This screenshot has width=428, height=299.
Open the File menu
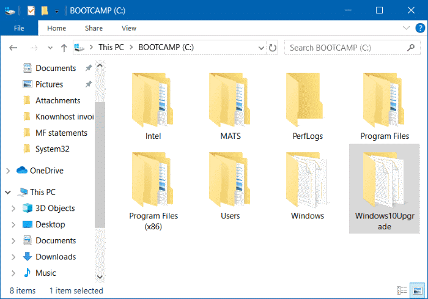click(x=19, y=28)
